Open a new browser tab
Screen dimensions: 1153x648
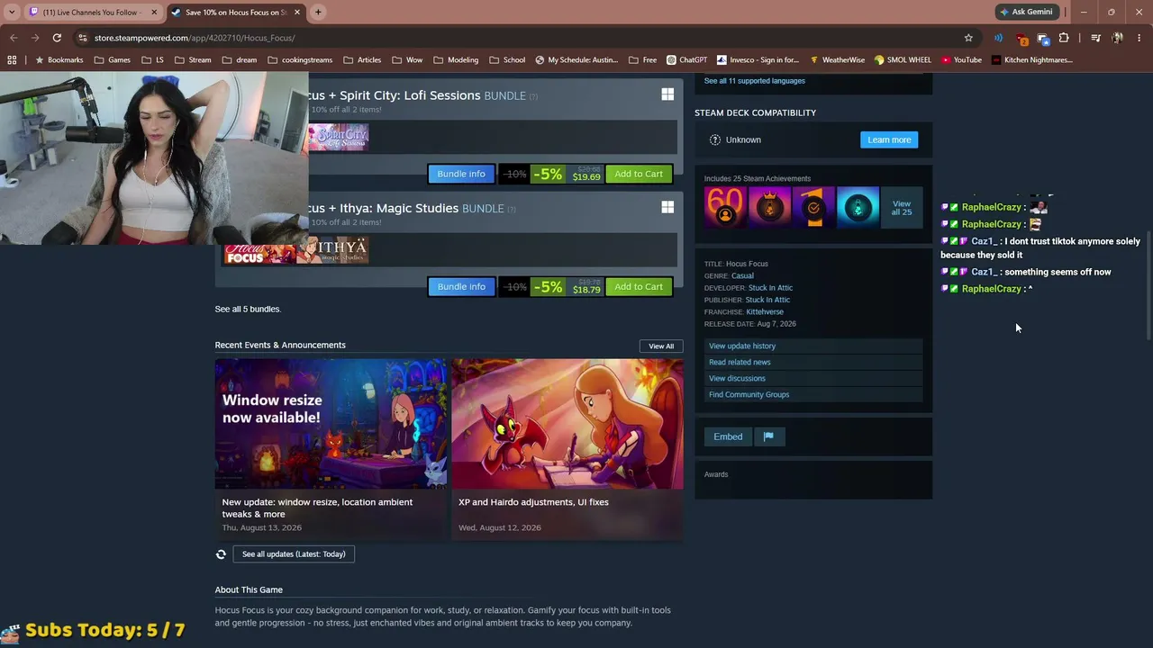click(318, 13)
